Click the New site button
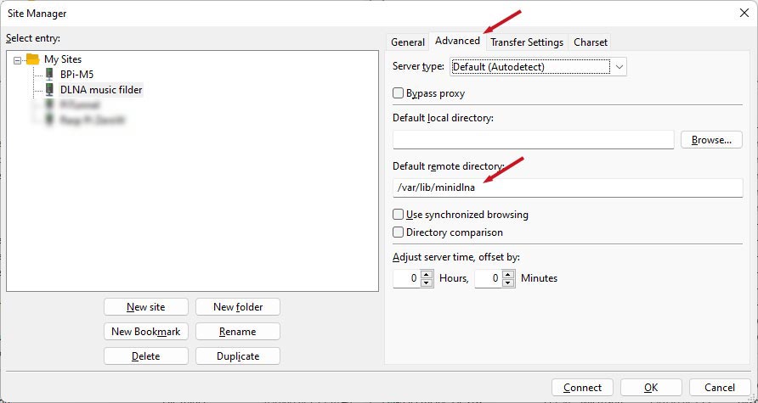Screen dimensions: 758x403 point(146,307)
